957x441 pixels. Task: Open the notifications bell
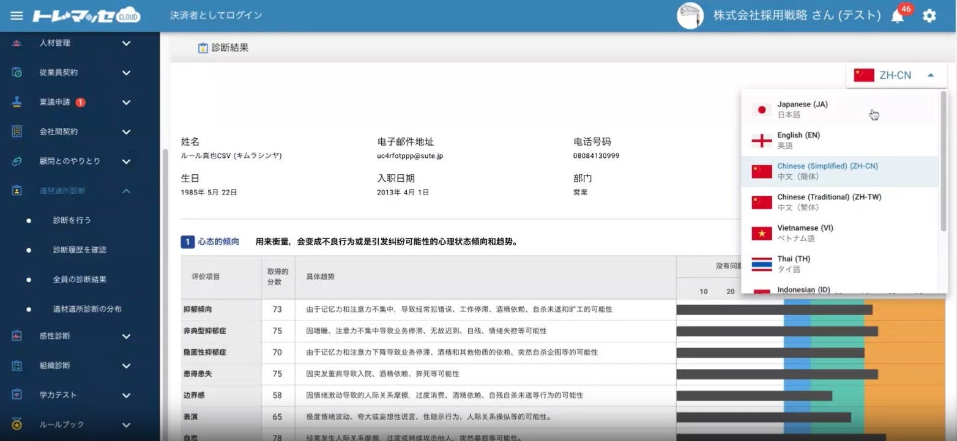tap(898, 16)
